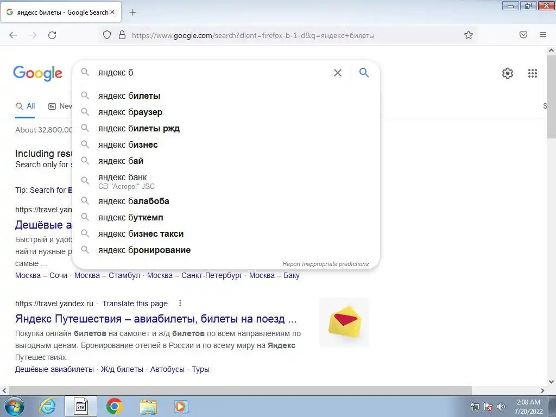The width and height of the screenshot is (556, 417).
Task: Go to the Google homepage logo
Action: point(37,73)
